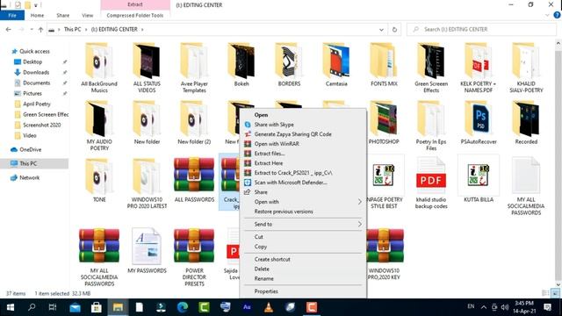Select the Poetry In Eps Files folder
The height and width of the screenshot is (316, 562).
(431, 126)
